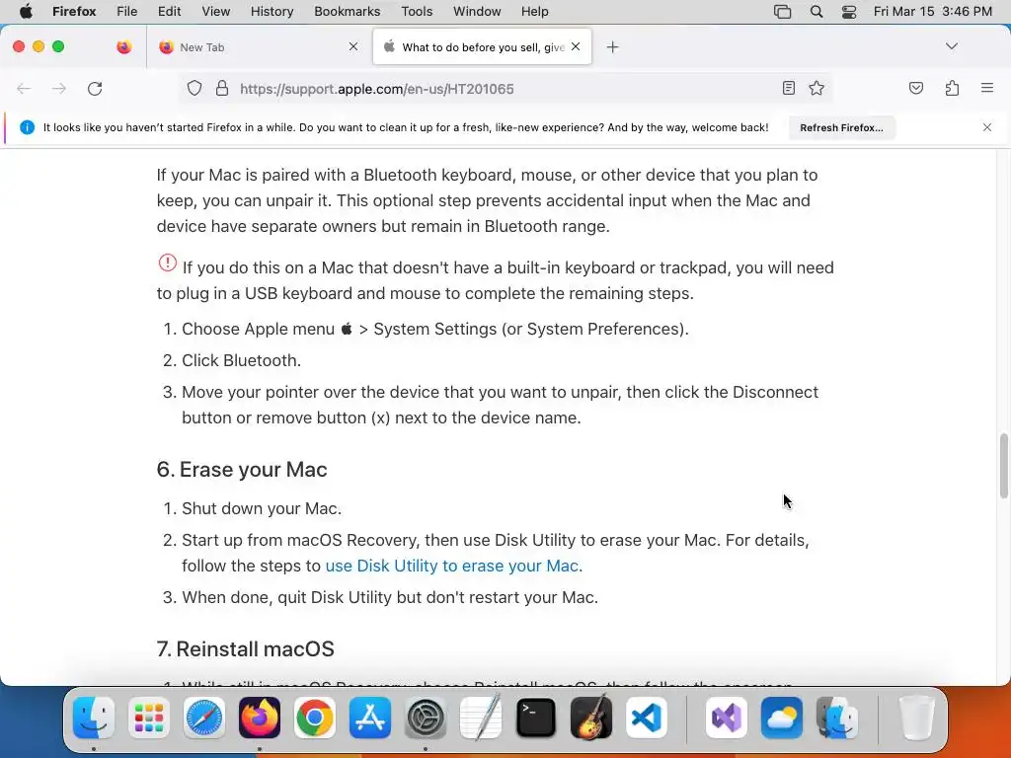Close the New Tab tab
Viewport: 1011px width, 758px height.
353,46
